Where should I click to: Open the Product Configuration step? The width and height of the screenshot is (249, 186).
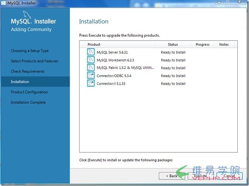(29, 92)
